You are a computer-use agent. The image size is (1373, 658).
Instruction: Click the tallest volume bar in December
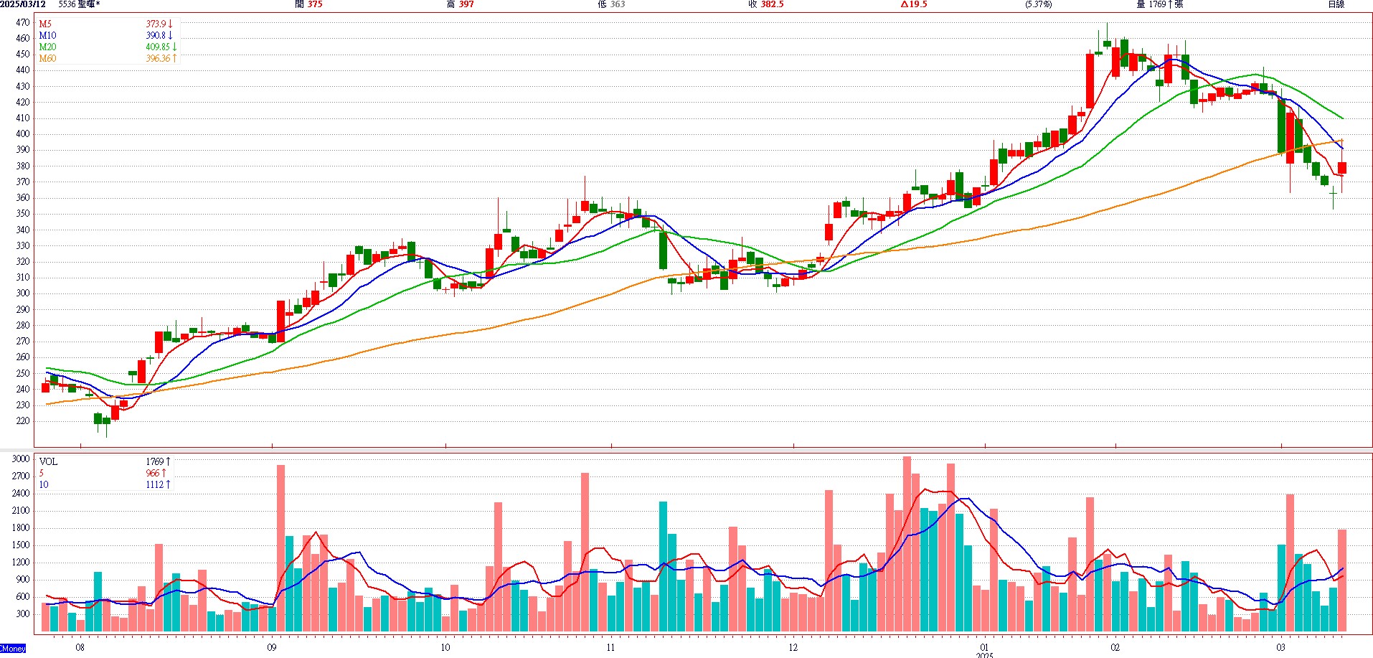(x=907, y=543)
